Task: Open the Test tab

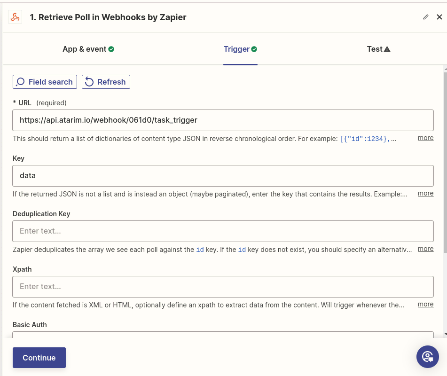Action: tap(375, 49)
